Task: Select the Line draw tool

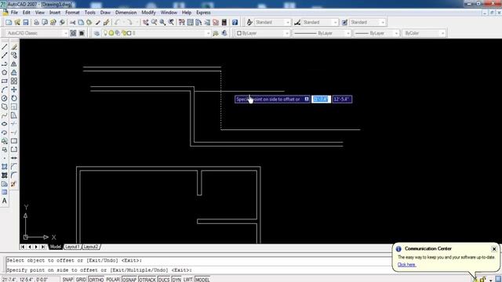Action: coord(5,47)
